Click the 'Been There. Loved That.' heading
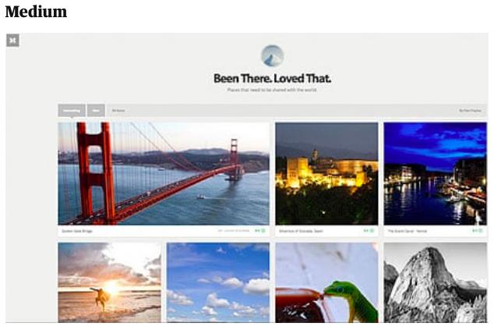The image size is (494, 330). 272,79
